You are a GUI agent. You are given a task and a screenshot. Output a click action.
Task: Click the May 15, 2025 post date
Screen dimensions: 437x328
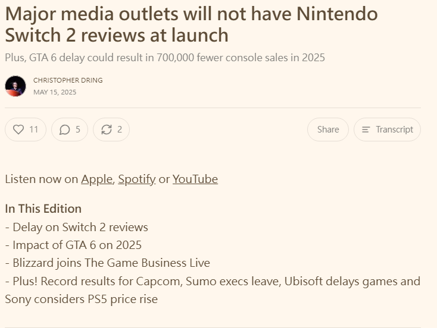[x=55, y=92]
